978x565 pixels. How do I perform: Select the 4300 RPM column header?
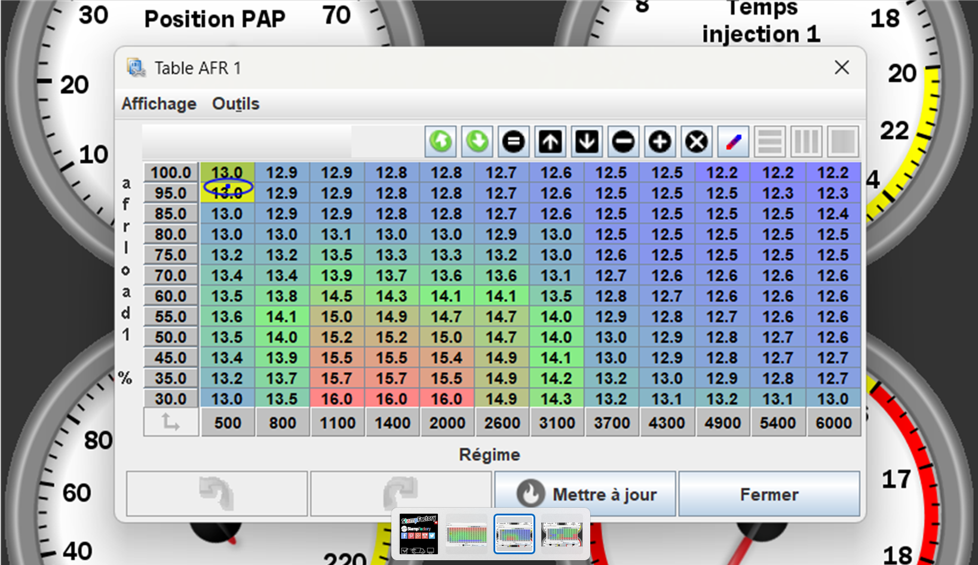pyautogui.click(x=667, y=423)
